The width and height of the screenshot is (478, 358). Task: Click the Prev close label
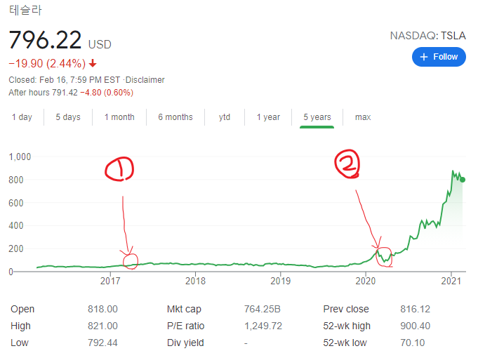tap(346, 309)
